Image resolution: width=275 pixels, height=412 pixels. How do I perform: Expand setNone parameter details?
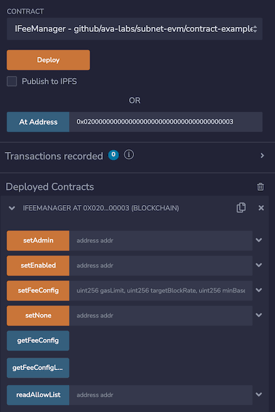(259, 315)
